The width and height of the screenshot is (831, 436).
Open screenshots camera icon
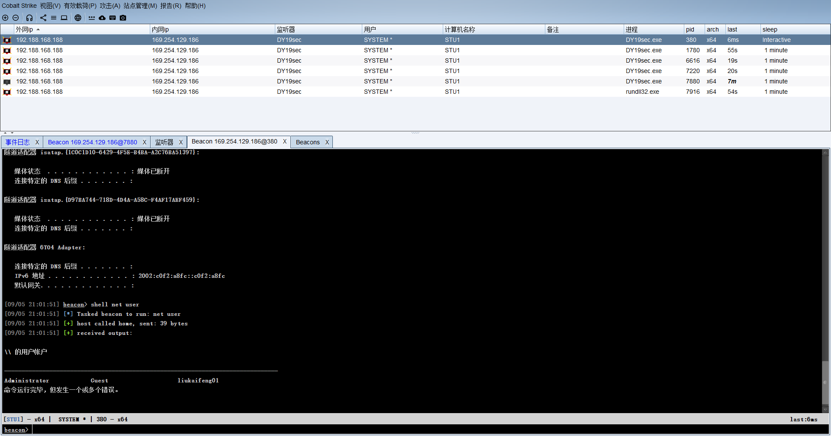click(123, 18)
